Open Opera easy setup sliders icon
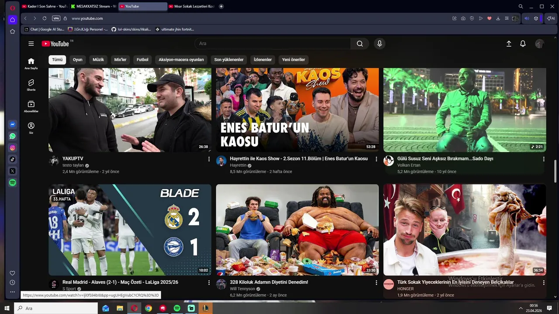This screenshot has width=559, height=314. click(x=507, y=18)
